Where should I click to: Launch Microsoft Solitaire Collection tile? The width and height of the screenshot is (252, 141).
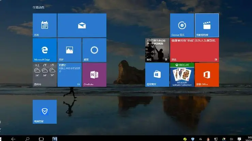(182, 75)
